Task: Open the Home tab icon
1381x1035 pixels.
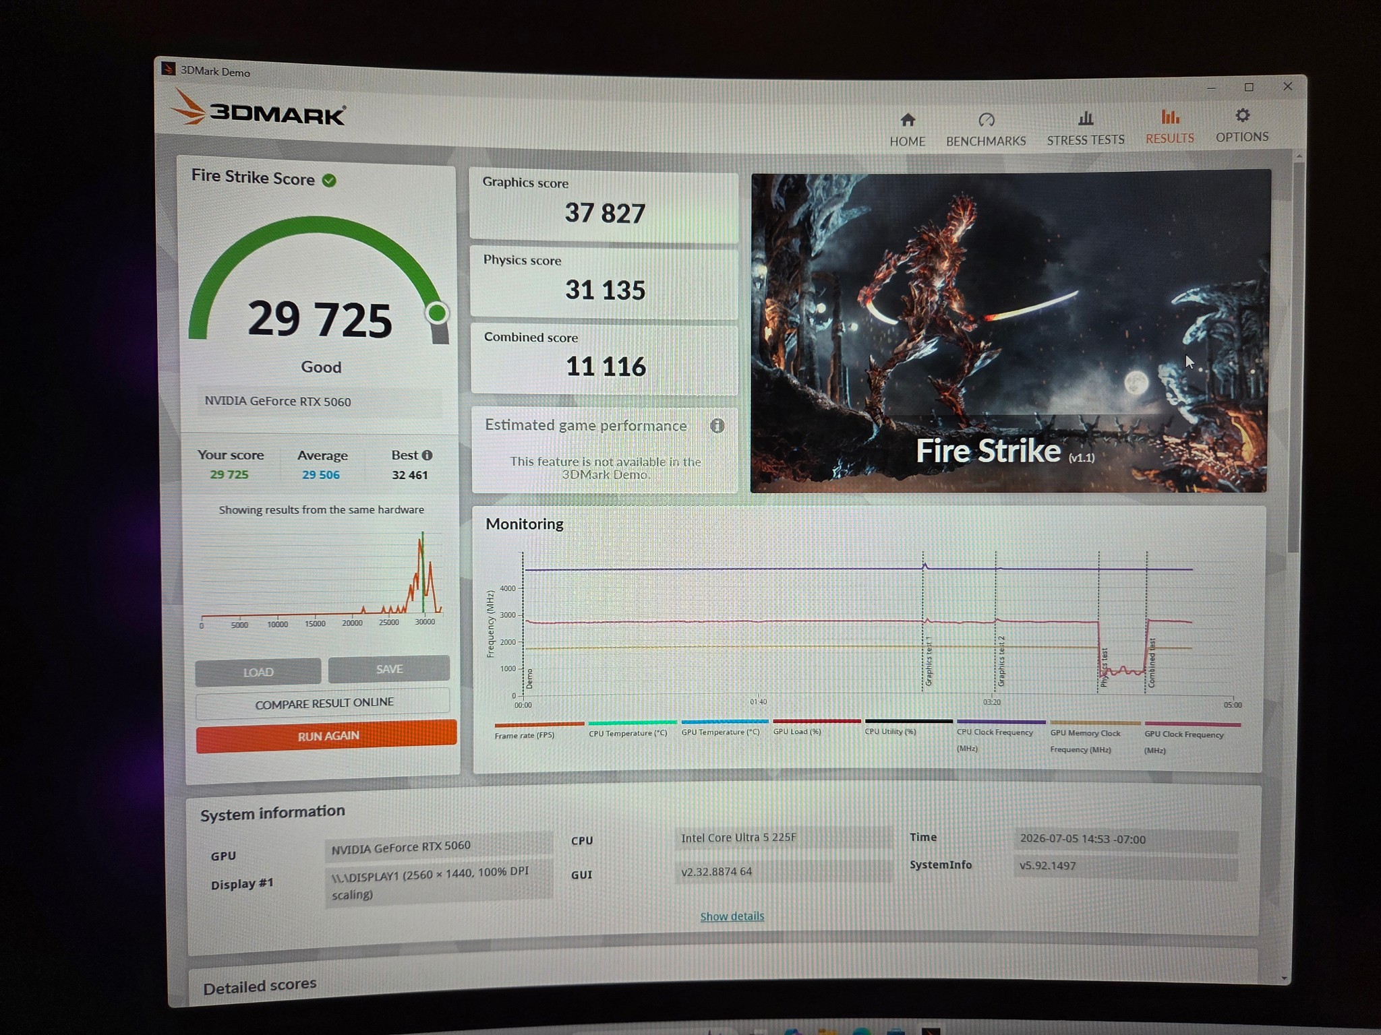Action: click(908, 120)
